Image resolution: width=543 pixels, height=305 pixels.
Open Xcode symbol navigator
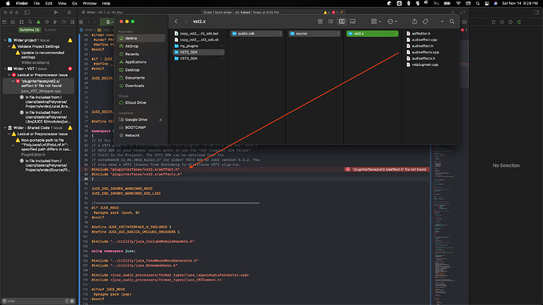pyautogui.click(x=21, y=22)
